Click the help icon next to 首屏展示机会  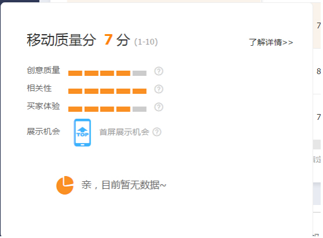coord(157,132)
